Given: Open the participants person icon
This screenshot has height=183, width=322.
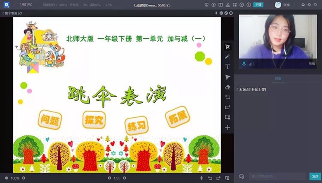Looking at the screenshot, I should click(227, 5).
